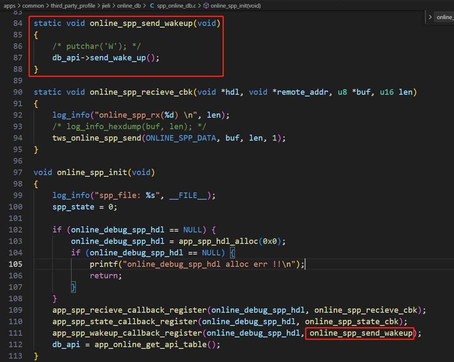Click "app_spp_recieve_callback_register" on line 109
The width and height of the screenshot is (454, 362).
[130, 310]
